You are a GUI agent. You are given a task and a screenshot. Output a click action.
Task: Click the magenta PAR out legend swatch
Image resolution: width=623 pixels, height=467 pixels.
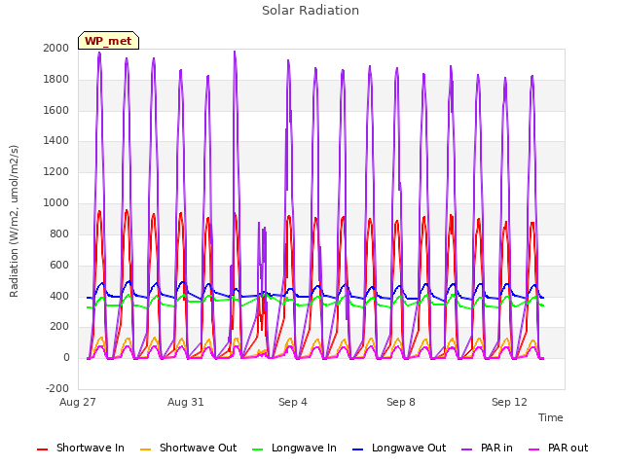click(x=534, y=449)
